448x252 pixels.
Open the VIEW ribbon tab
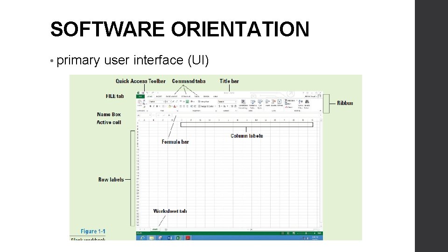point(216,97)
